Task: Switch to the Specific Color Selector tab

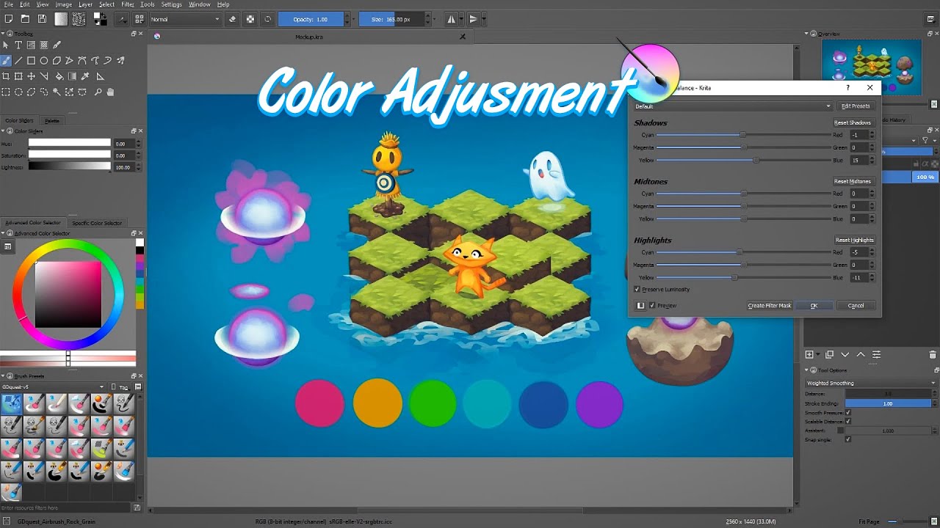Action: [x=97, y=223]
